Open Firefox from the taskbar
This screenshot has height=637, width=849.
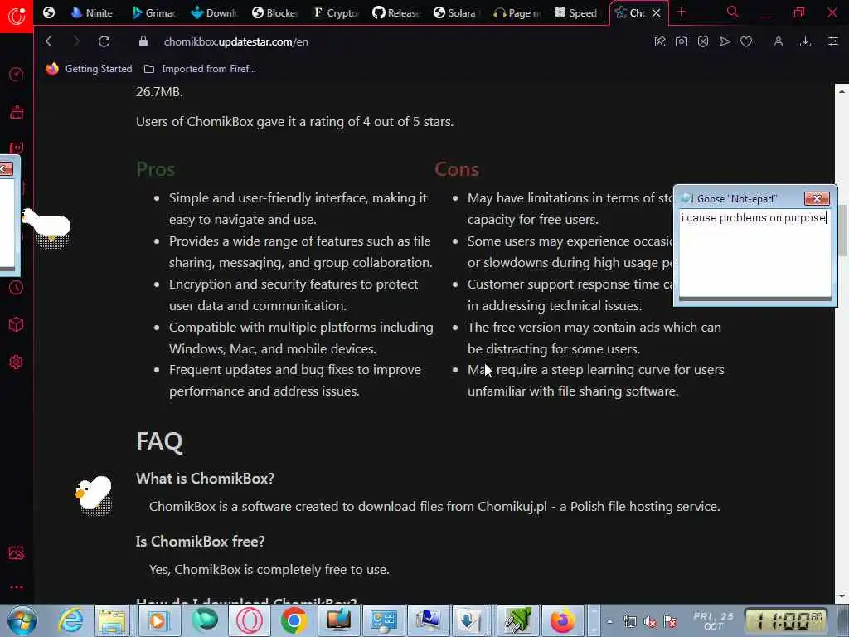563,620
